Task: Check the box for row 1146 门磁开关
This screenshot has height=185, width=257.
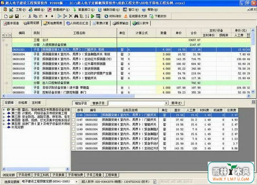Action: (74, 115)
